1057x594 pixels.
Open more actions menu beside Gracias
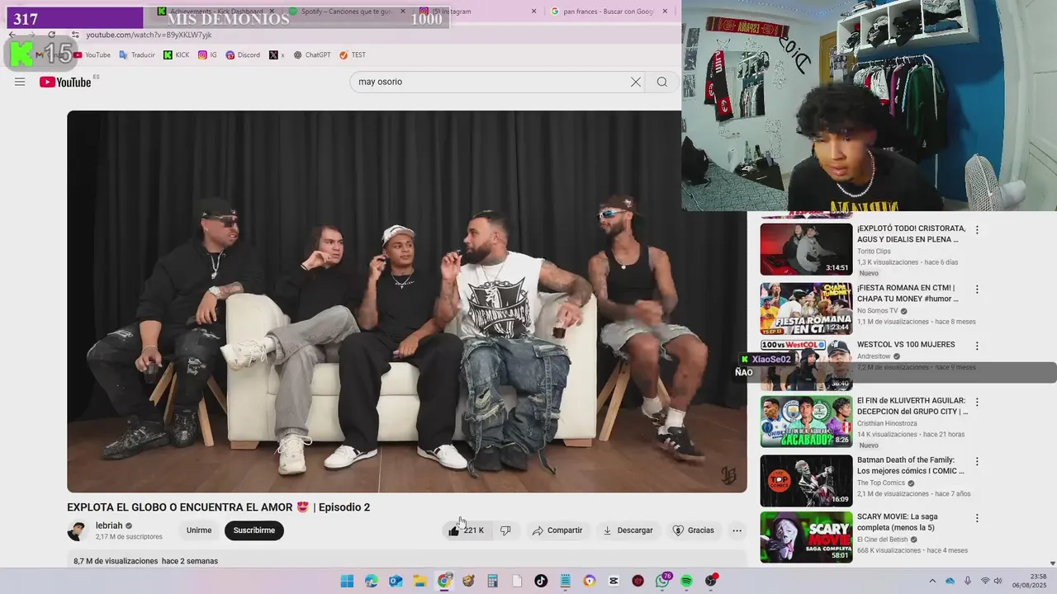(x=737, y=530)
